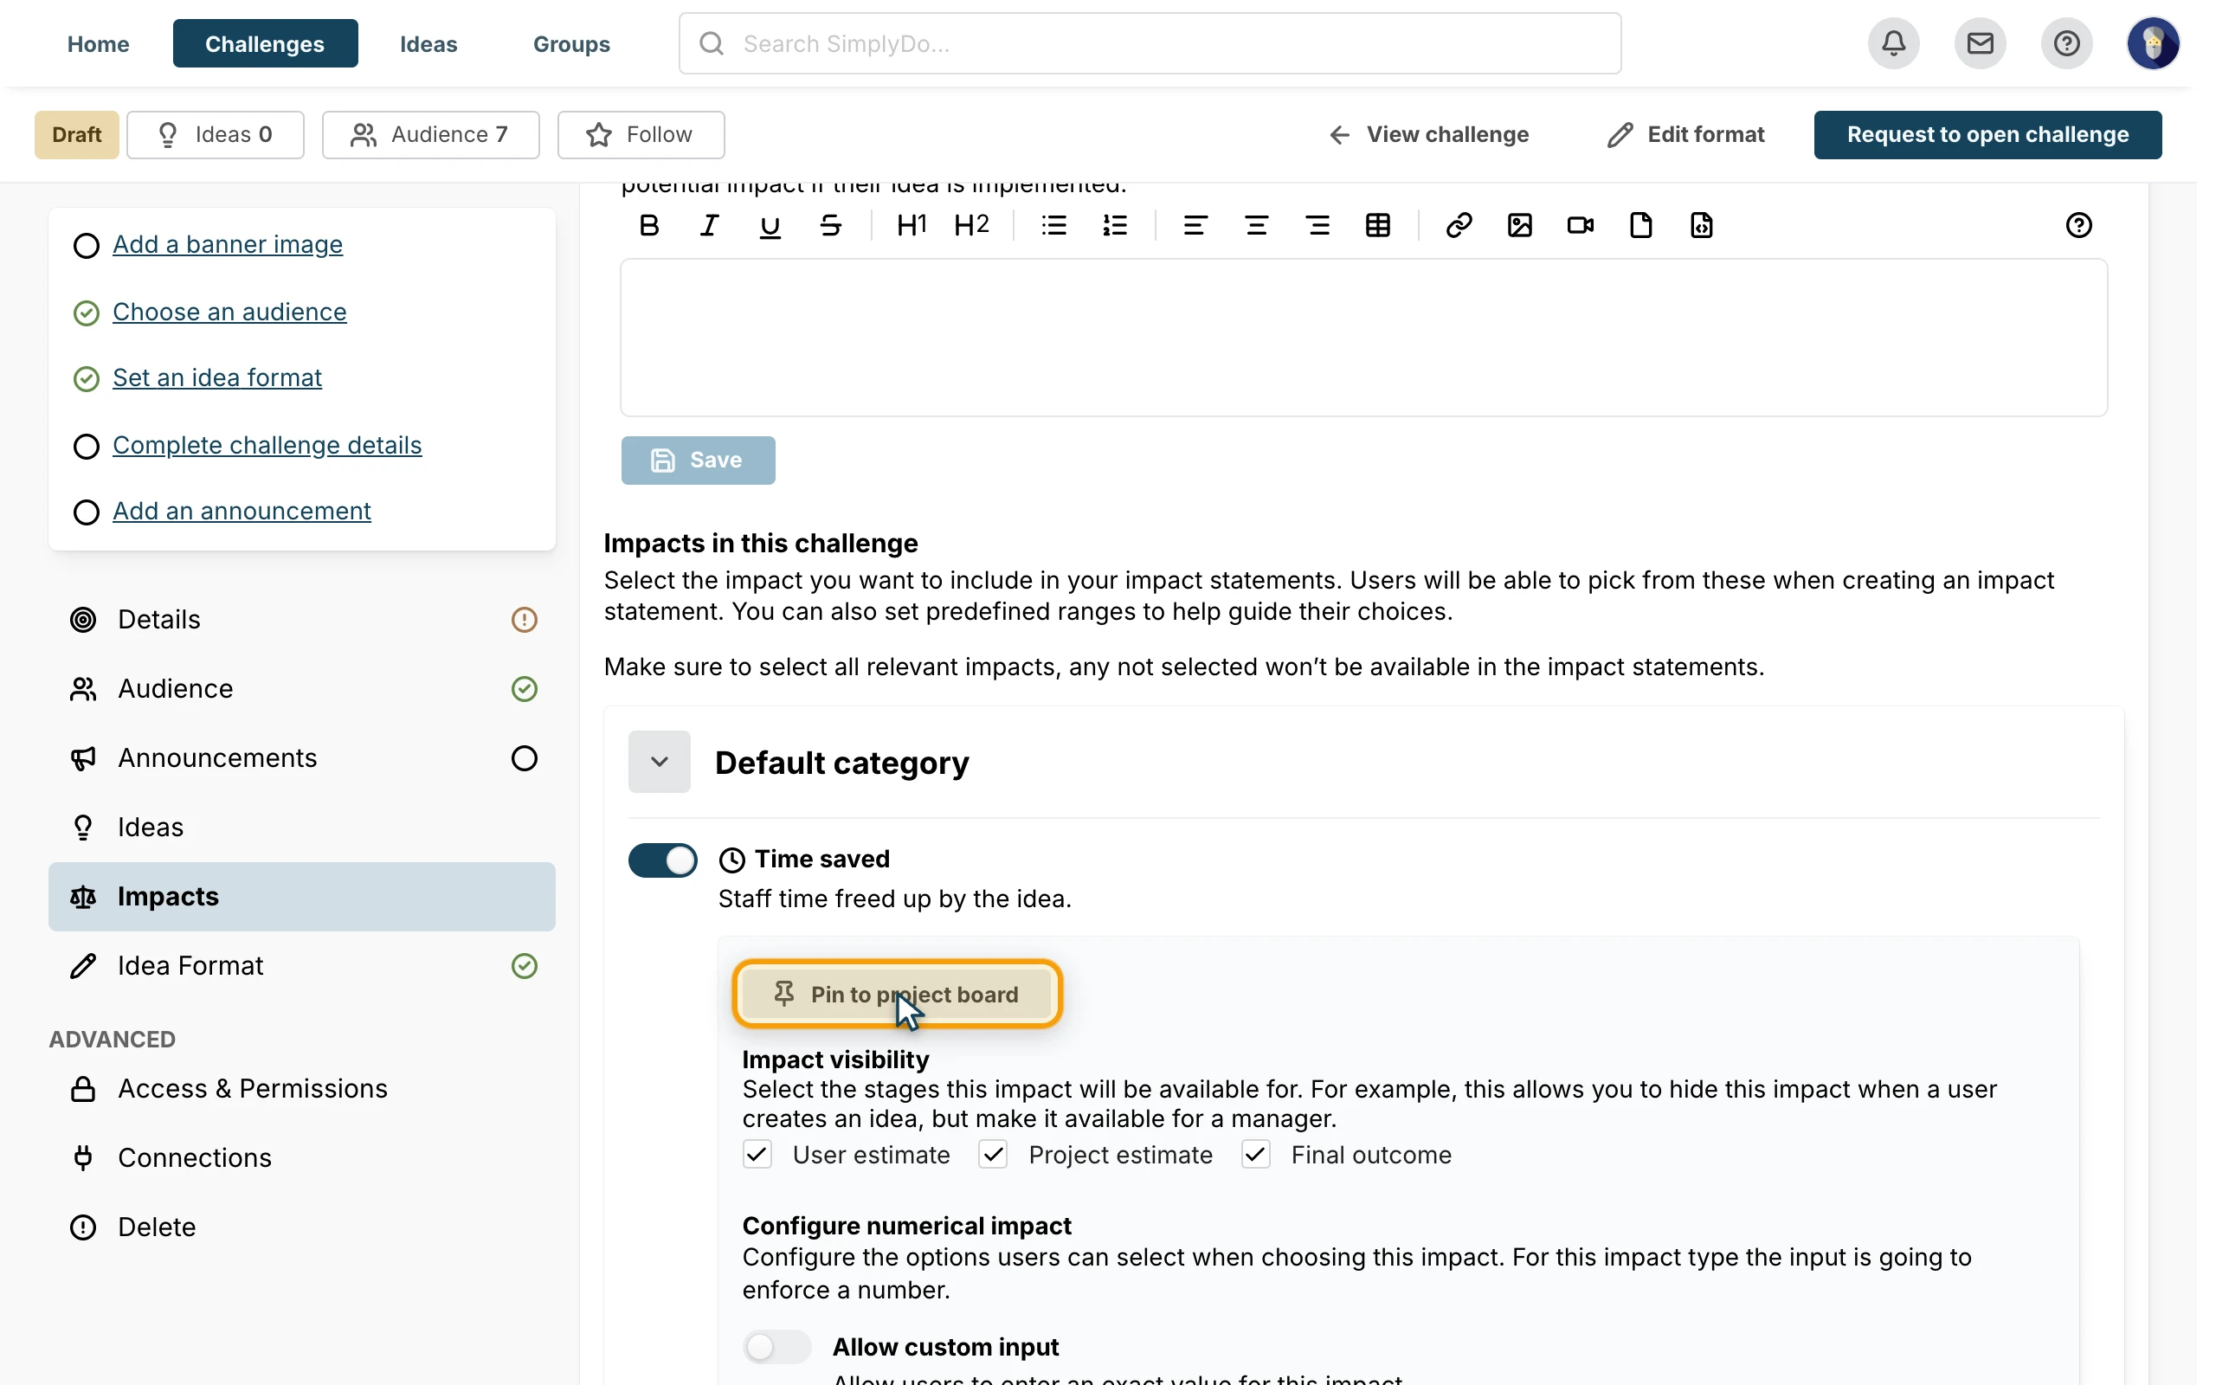Image resolution: width=2216 pixels, height=1385 pixels.
Task: Open the Groups tab
Action: coord(571,43)
